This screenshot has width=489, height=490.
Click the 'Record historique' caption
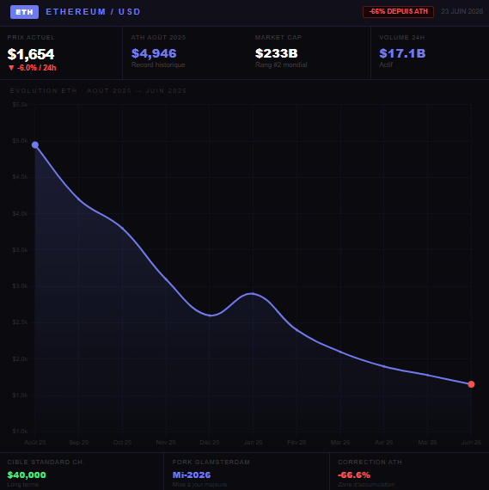pos(158,64)
